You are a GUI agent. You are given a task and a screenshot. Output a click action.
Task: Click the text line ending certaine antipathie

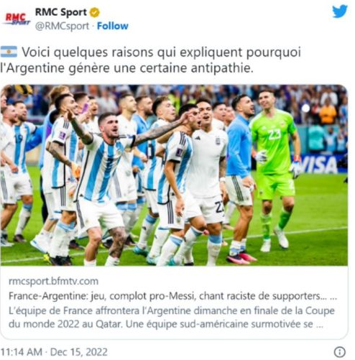tap(126, 68)
